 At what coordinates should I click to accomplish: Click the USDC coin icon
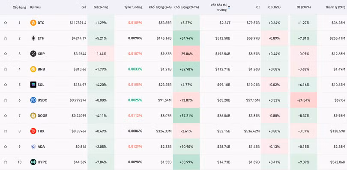coord(33,100)
